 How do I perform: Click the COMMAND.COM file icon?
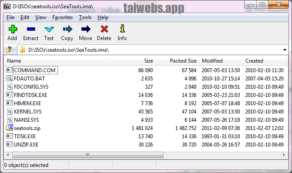coord(9,70)
